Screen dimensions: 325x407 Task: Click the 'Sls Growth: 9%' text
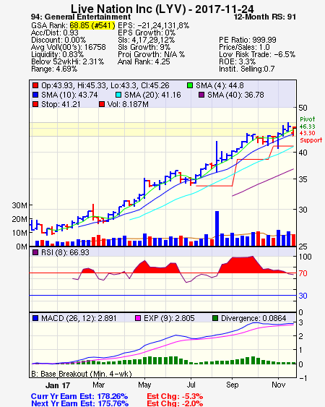(144, 47)
